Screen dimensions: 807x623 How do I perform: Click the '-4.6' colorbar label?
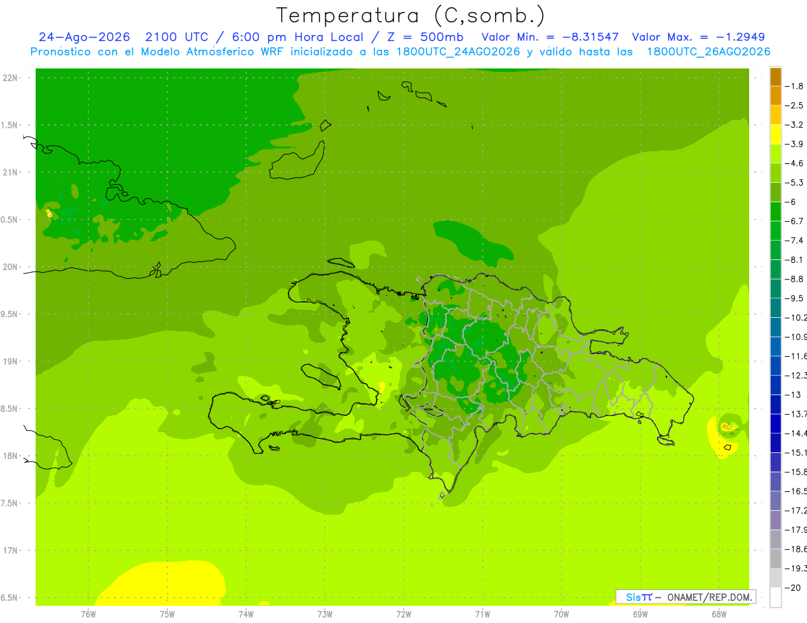tap(795, 163)
